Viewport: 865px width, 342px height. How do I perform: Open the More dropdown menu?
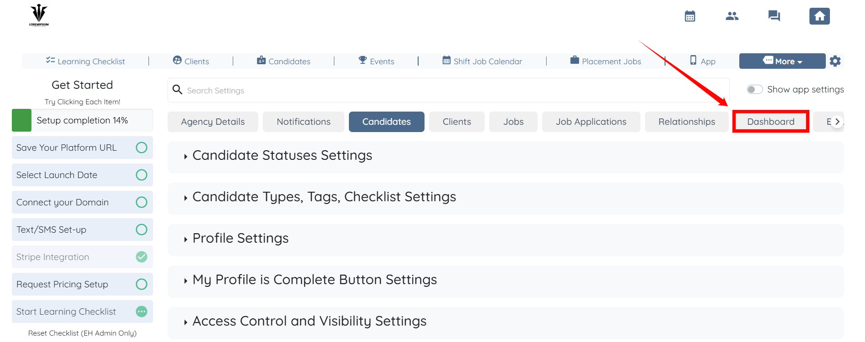pyautogui.click(x=782, y=61)
